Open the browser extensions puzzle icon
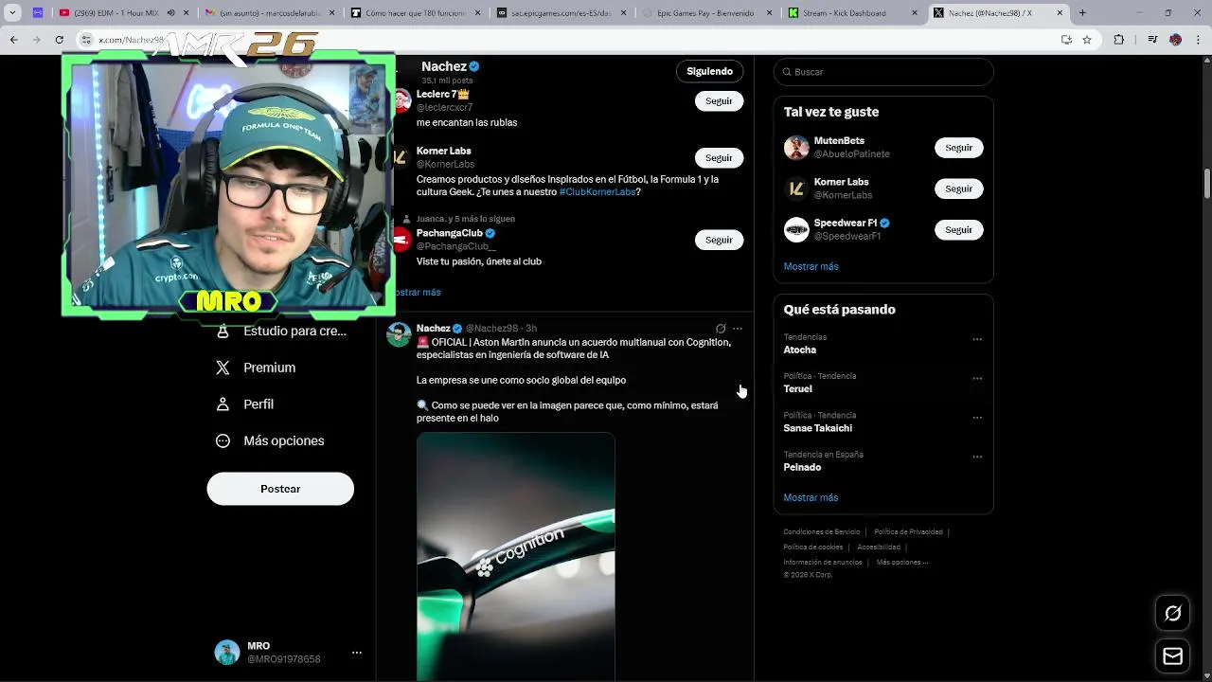Image resolution: width=1212 pixels, height=682 pixels. coord(1119,40)
